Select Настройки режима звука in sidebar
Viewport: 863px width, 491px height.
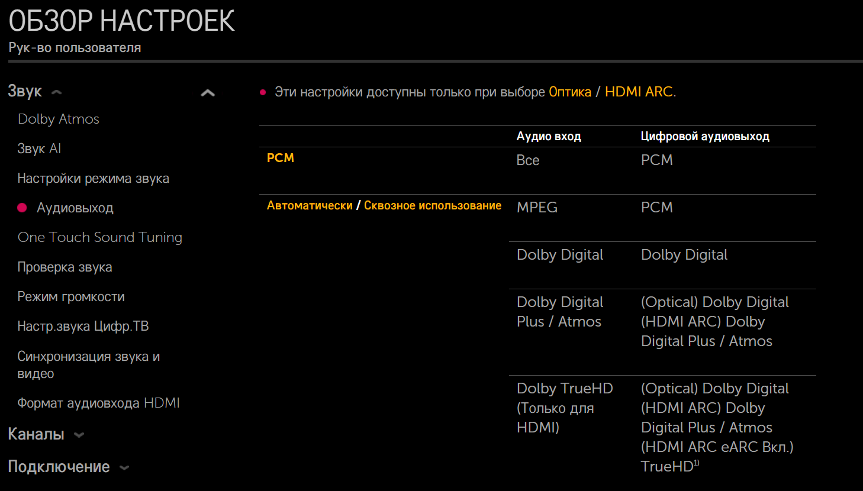pyautogui.click(x=93, y=178)
